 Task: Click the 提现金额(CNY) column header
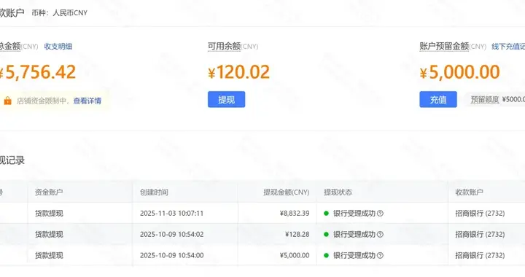point(287,192)
